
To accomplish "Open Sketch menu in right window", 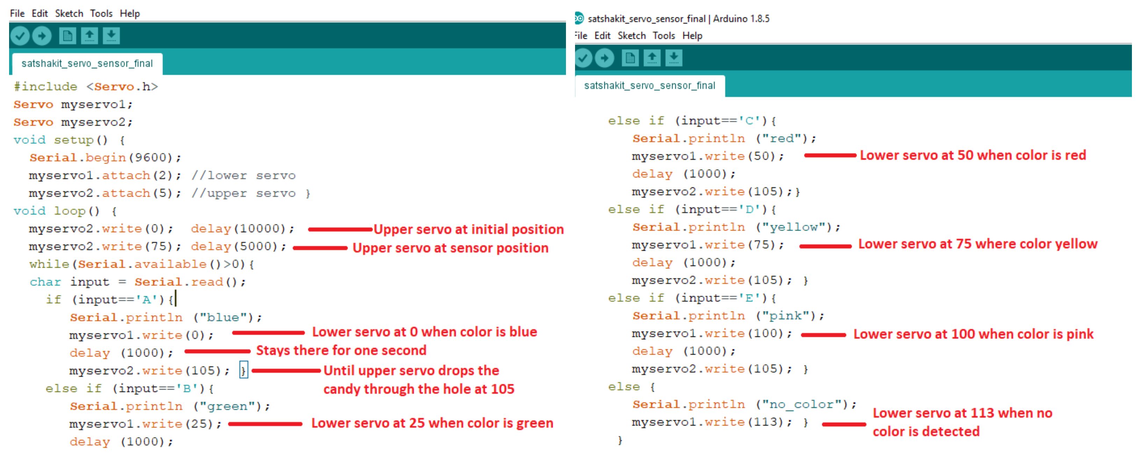I will [632, 35].
